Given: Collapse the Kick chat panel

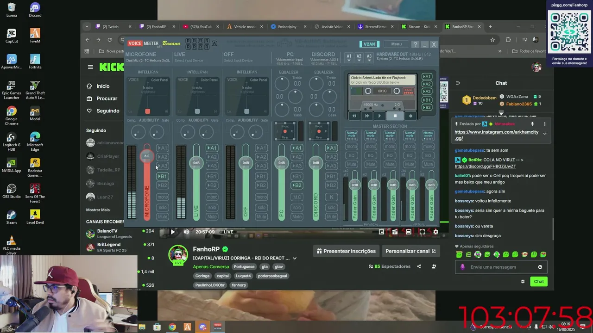Looking at the screenshot, I should point(458,83).
